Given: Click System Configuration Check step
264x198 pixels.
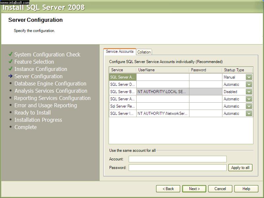Looking at the screenshot, I should pyautogui.click(x=47, y=54).
